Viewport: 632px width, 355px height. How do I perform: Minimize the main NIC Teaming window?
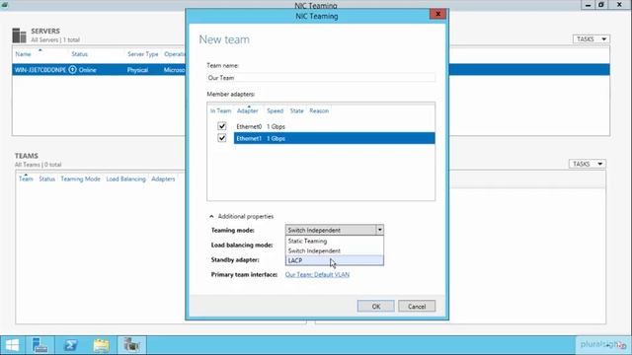click(x=589, y=5)
